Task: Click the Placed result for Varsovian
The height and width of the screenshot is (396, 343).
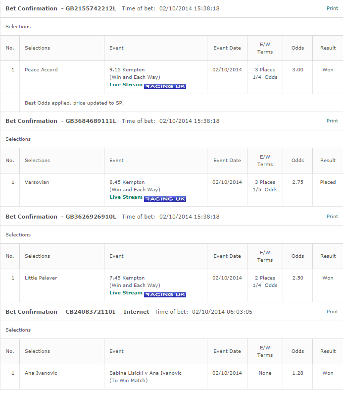Action: pos(328,182)
